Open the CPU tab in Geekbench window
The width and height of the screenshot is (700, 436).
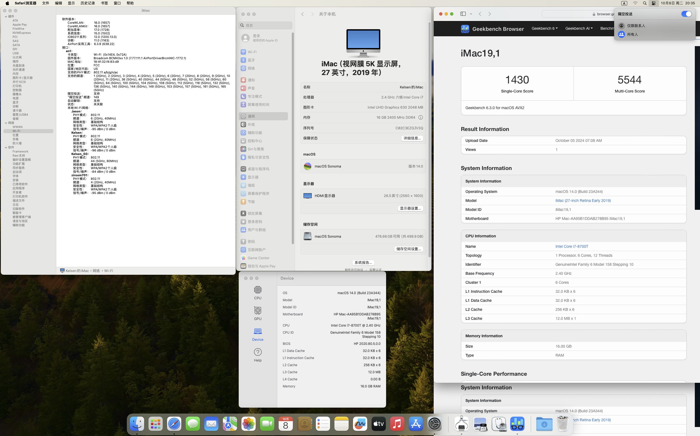(x=257, y=293)
